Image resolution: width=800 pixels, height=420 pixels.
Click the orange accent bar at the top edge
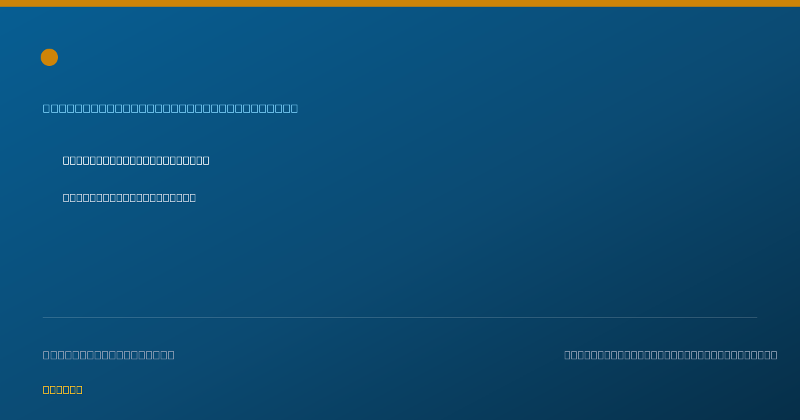(x=400, y=3)
